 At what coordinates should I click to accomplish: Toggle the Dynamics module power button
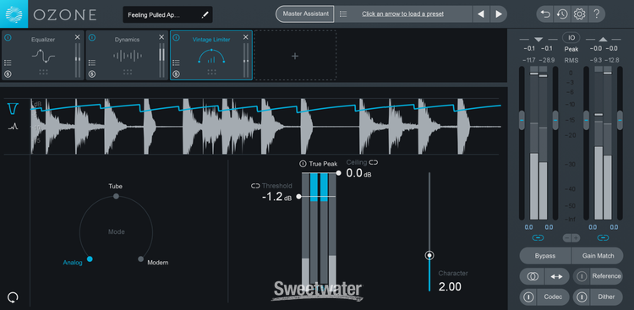click(x=92, y=37)
